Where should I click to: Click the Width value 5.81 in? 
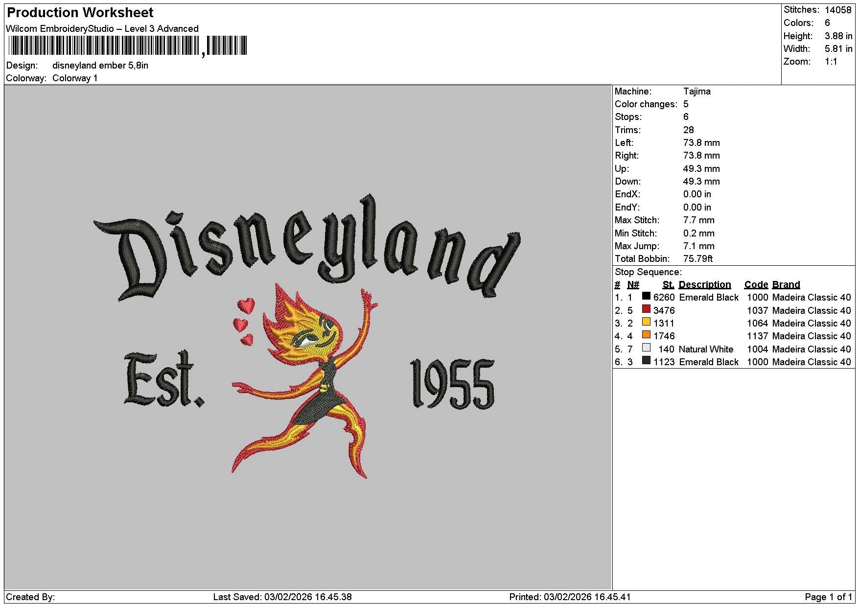[x=838, y=48]
